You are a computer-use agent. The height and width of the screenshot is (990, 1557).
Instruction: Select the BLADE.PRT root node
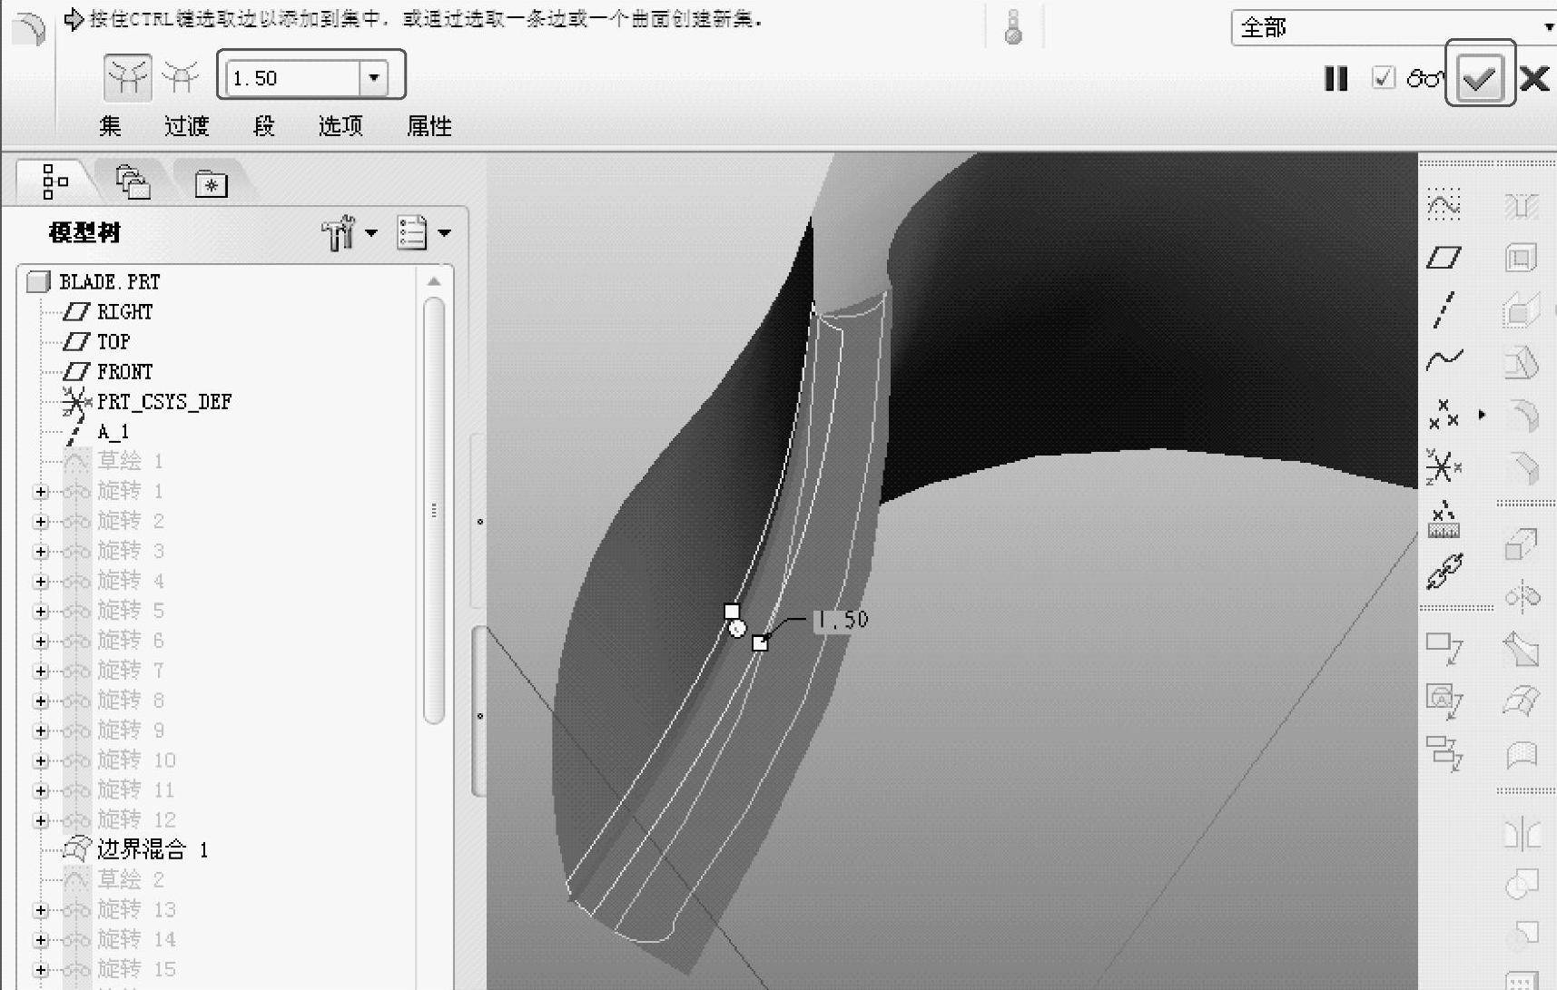pos(109,282)
